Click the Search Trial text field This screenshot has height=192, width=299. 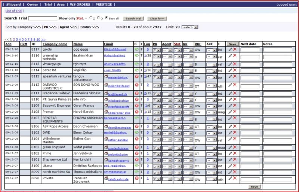tap(43, 18)
